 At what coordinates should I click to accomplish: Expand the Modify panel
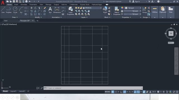[x=38, y=17]
